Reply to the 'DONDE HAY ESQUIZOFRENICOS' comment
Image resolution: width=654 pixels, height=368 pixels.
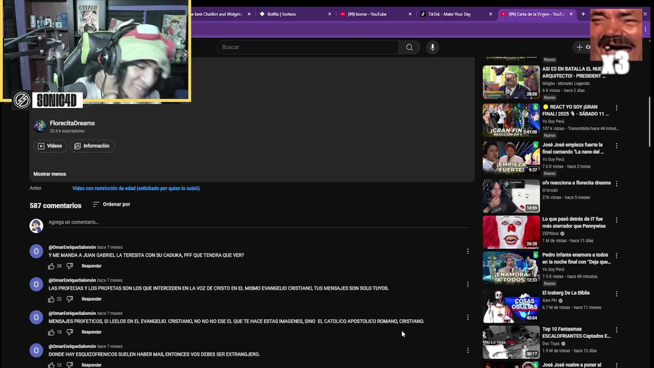[91, 365]
